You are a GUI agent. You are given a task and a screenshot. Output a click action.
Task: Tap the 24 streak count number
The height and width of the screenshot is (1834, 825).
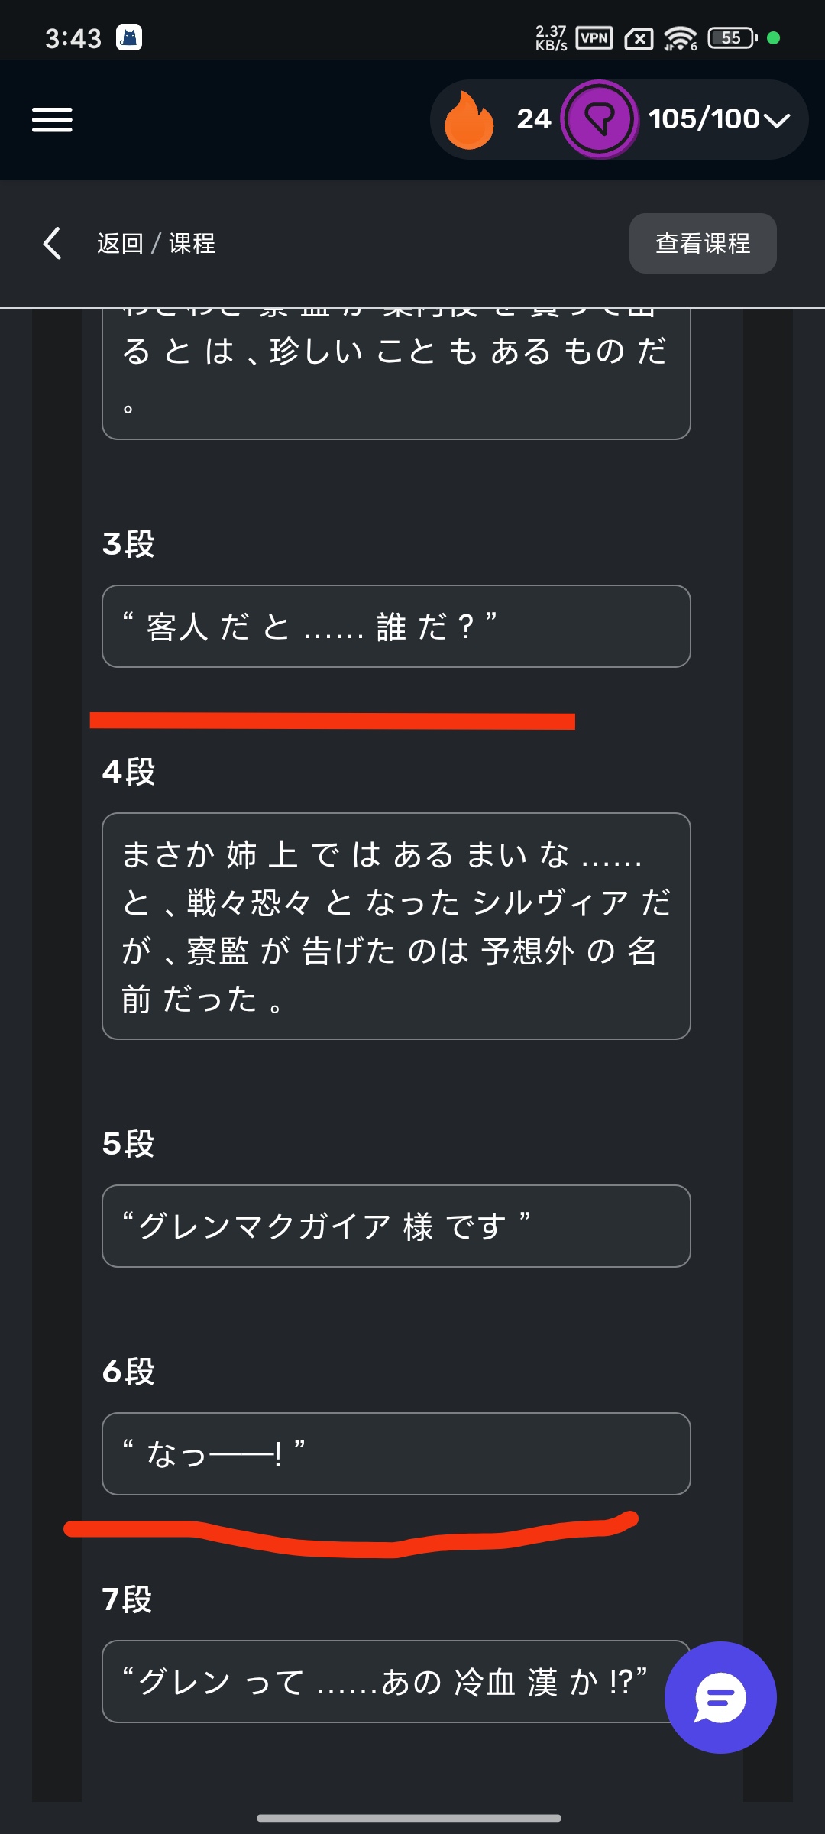click(x=533, y=119)
